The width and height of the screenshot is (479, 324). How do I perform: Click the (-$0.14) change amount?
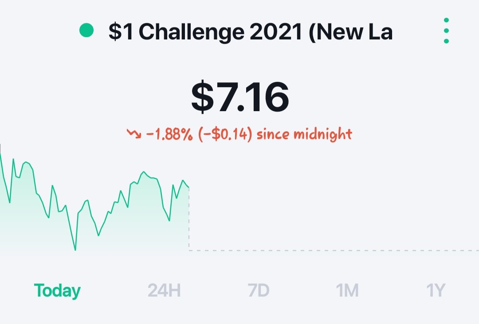tap(225, 134)
